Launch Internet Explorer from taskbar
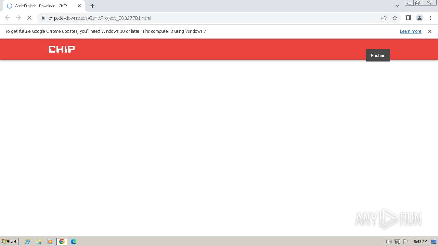The width and height of the screenshot is (438, 246). click(x=27, y=242)
